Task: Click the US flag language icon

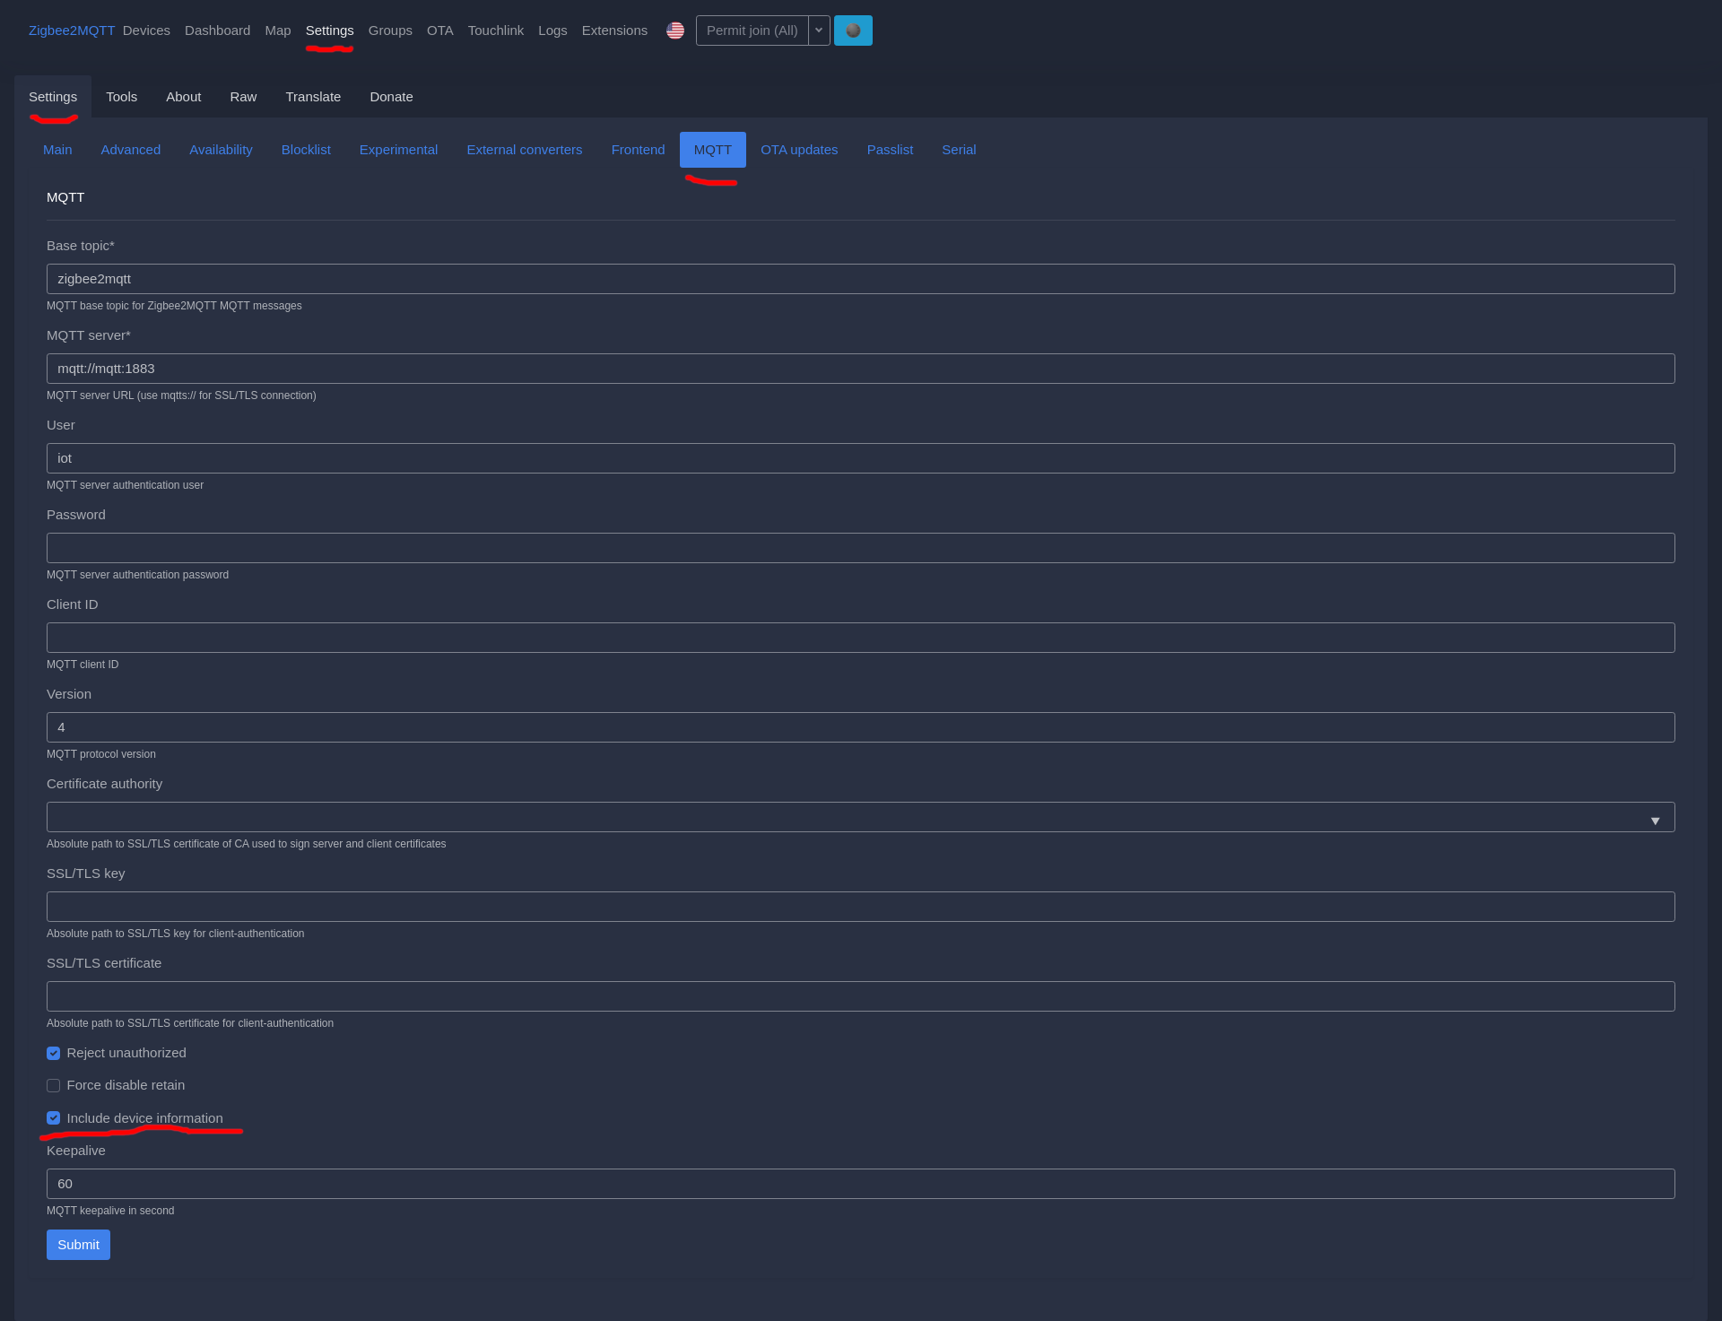Action: click(x=675, y=30)
